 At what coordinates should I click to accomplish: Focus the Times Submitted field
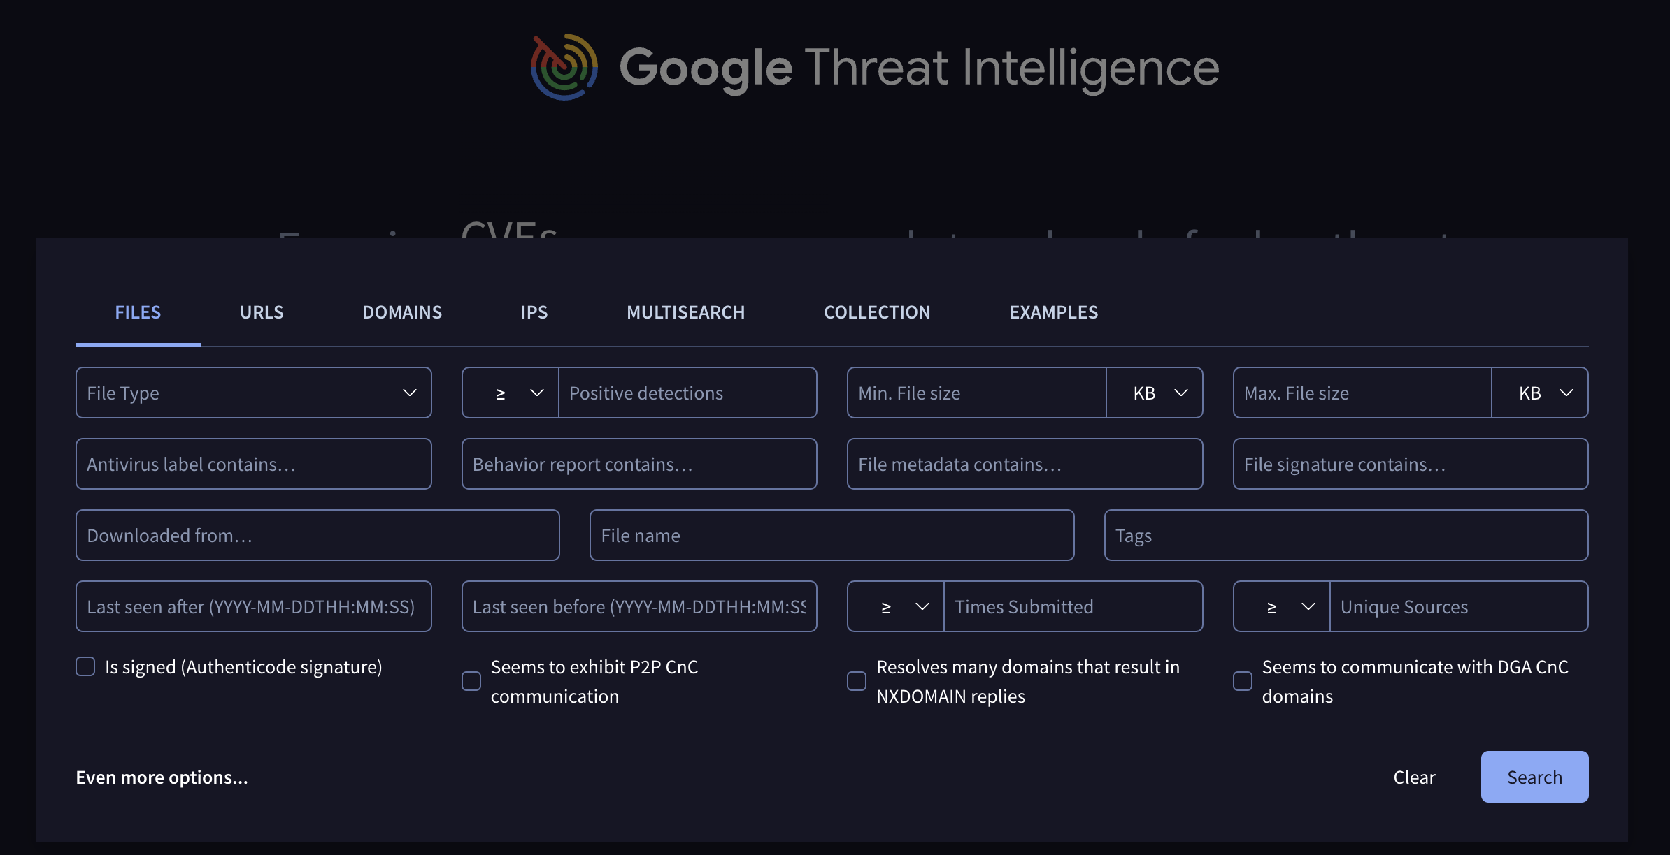[x=1073, y=606]
